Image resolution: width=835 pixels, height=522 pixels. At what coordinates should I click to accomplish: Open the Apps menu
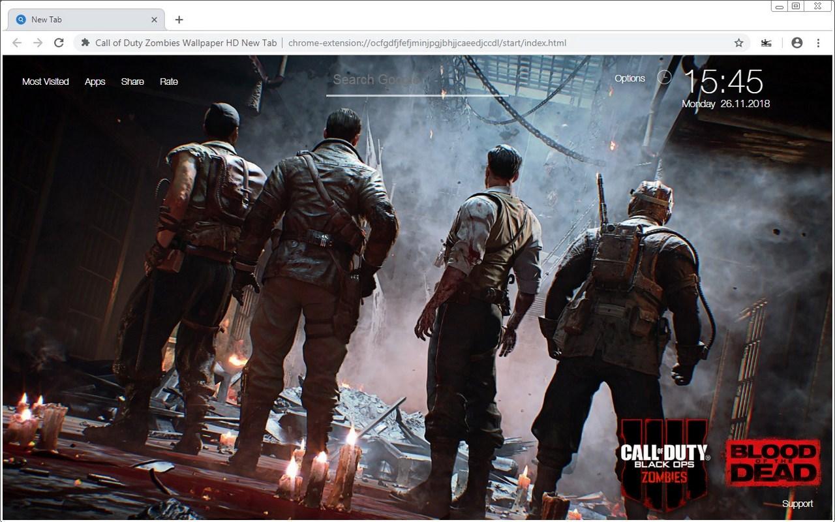(x=95, y=82)
